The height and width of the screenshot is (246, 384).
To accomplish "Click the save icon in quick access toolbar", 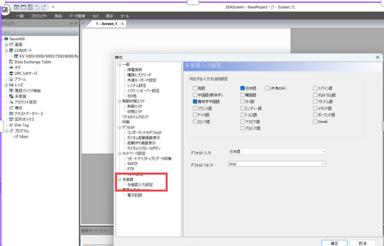I will coord(31,6).
